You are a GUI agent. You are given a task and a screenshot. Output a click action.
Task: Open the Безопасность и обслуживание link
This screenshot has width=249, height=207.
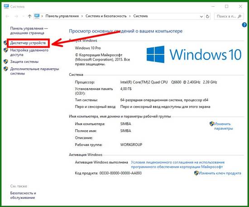23,195
